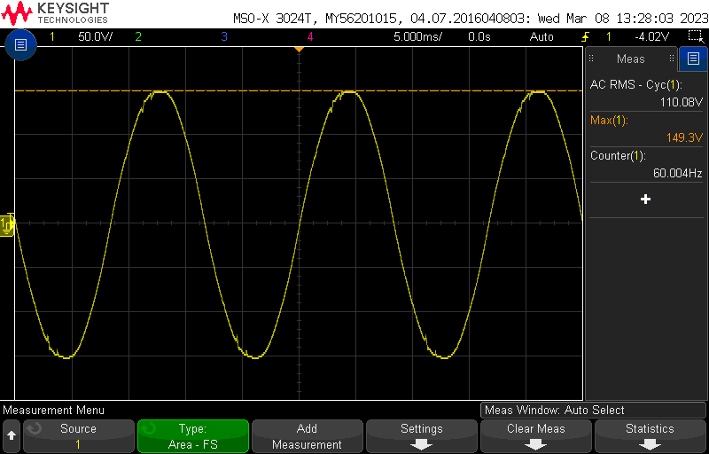Click the back up arrow softkey
This screenshot has width=709, height=454.
12,435
